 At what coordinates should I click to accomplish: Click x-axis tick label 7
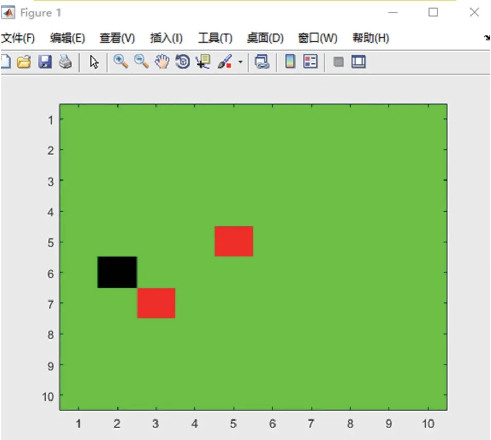point(311,424)
